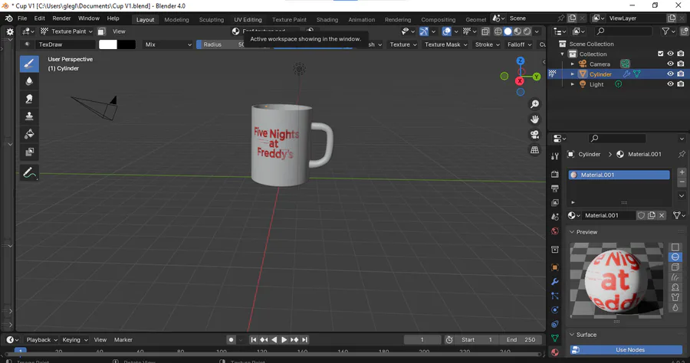This screenshot has height=363, width=690.
Task: Click the Z axis gizmo
Action: point(520,60)
